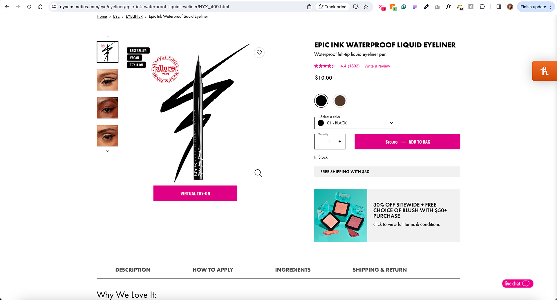Open the Select a color dropdown

pos(356,123)
